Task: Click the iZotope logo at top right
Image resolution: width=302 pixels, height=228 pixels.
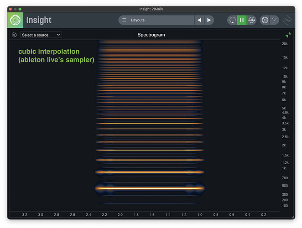Action: (x=287, y=20)
